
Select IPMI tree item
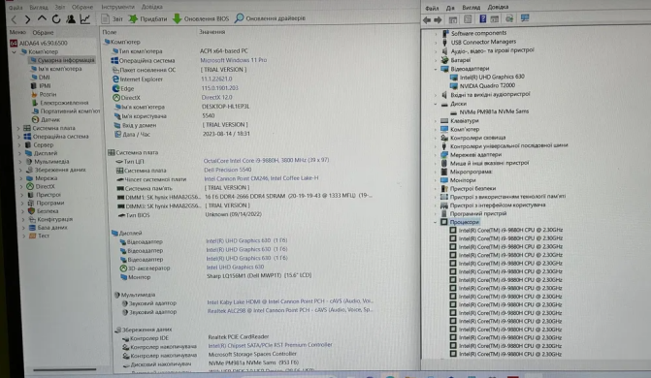41,86
